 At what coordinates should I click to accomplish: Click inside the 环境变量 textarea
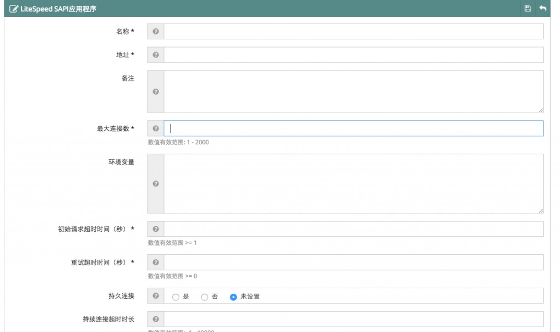pyautogui.click(x=354, y=184)
